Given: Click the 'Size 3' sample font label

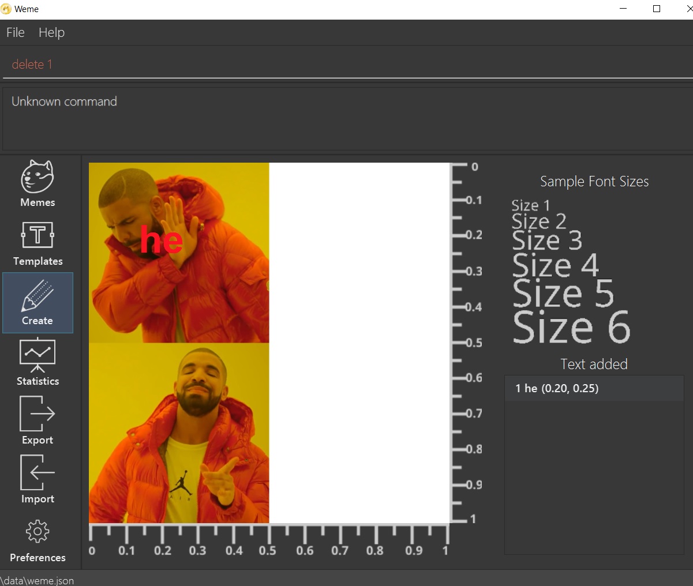Looking at the screenshot, I should coord(547,241).
